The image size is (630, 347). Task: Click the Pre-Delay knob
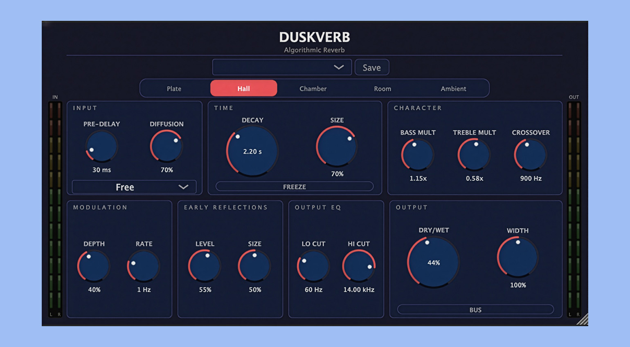[x=101, y=147]
